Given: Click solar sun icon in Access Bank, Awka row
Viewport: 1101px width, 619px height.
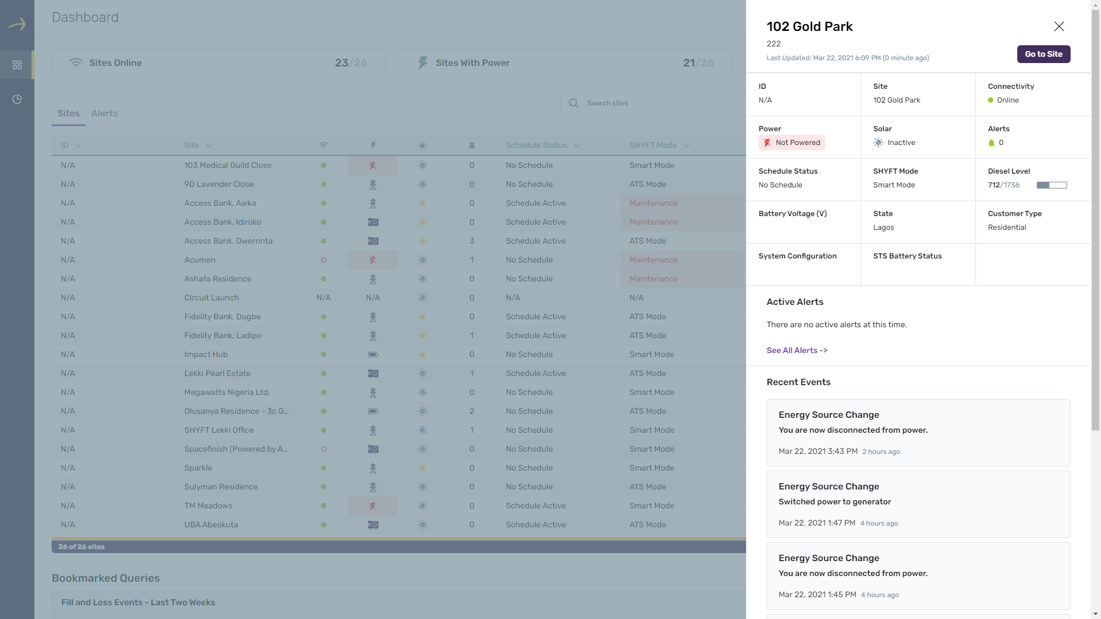Looking at the screenshot, I should 423,203.
